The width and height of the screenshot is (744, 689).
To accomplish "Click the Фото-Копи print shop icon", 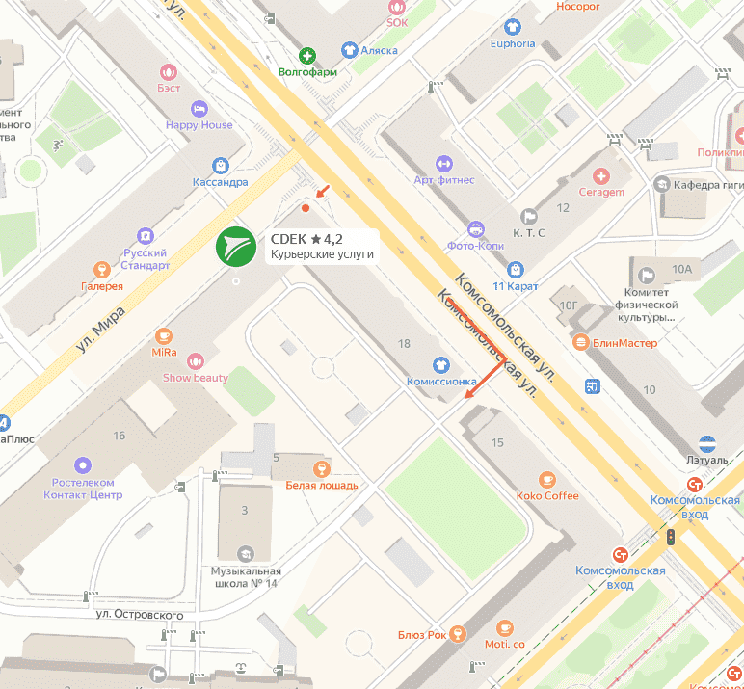I will (475, 229).
